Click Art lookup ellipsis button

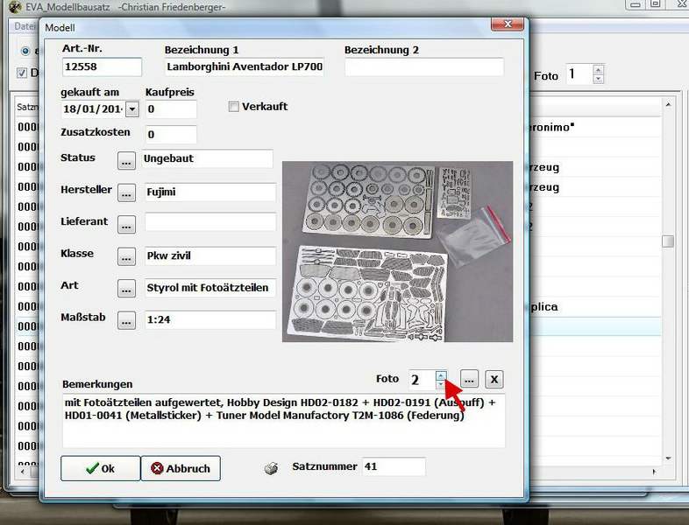pyautogui.click(x=126, y=288)
